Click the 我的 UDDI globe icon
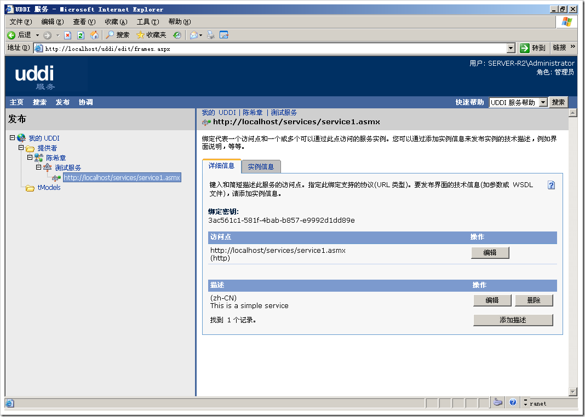 tap(21, 138)
